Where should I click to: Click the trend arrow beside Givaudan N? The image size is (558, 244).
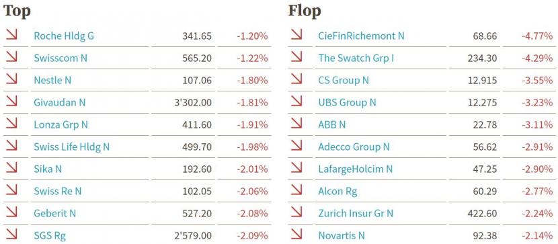(x=11, y=101)
